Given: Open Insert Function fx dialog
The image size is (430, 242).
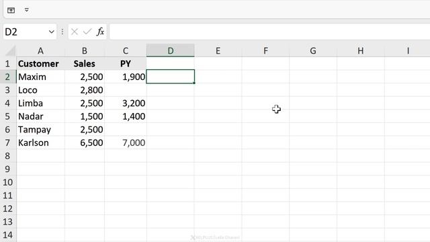Looking at the screenshot, I should coord(100,32).
